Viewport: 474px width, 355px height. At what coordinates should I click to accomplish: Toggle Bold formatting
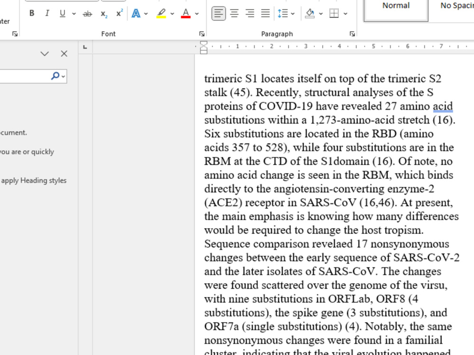(32, 13)
